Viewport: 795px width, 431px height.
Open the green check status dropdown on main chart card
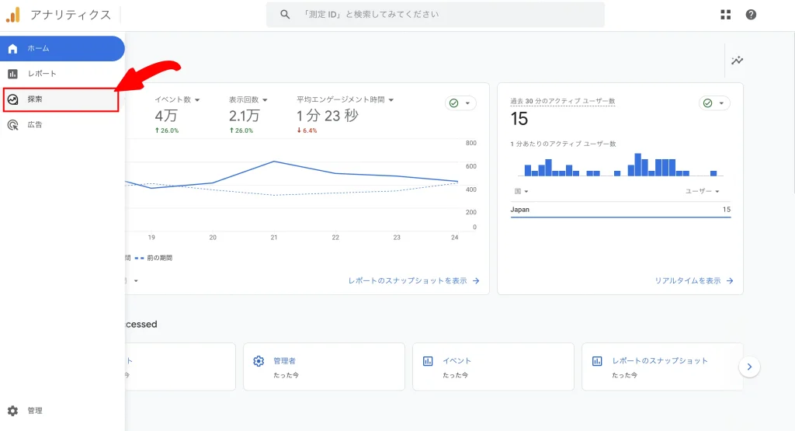(x=460, y=103)
